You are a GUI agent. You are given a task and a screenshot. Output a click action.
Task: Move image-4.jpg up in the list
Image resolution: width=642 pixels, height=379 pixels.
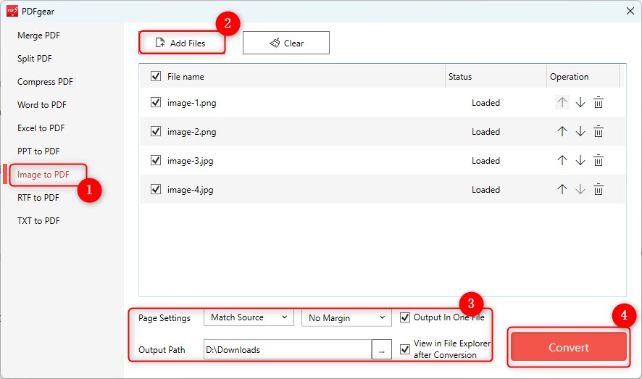click(562, 190)
